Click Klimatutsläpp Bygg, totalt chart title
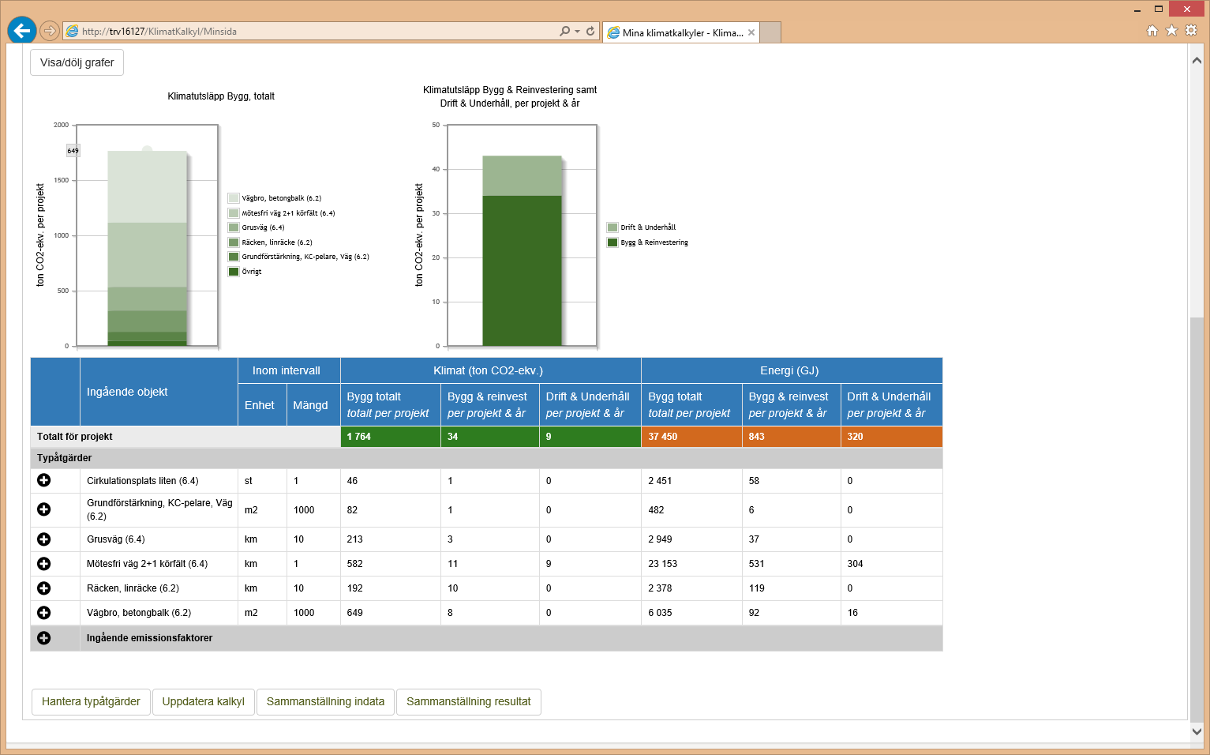 (x=221, y=96)
